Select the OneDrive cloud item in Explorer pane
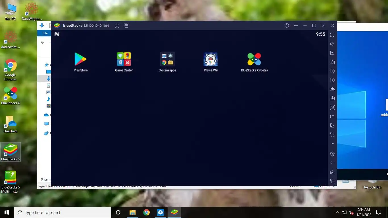Image resolution: width=388 pixels, height=218 pixels. click(46, 115)
